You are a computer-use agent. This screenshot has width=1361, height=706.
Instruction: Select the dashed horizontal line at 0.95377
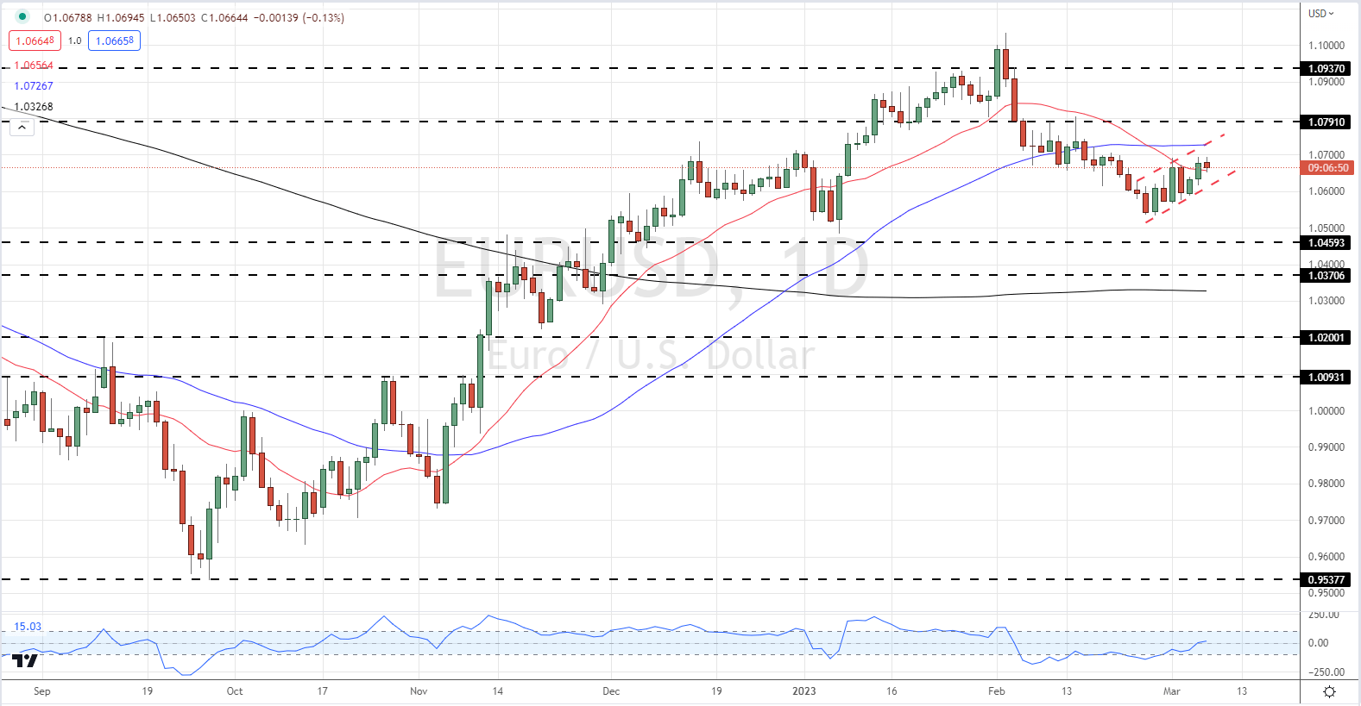(649, 579)
